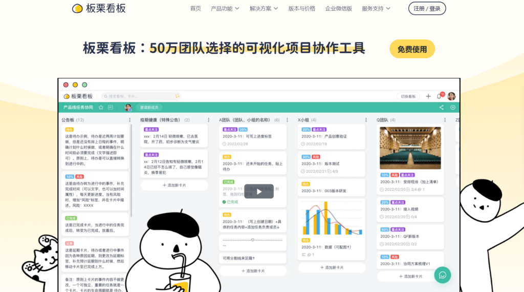The height and width of the screenshot is (292, 524).
Task: Open the 疫期健康 list options menu
Action: tap(209, 120)
